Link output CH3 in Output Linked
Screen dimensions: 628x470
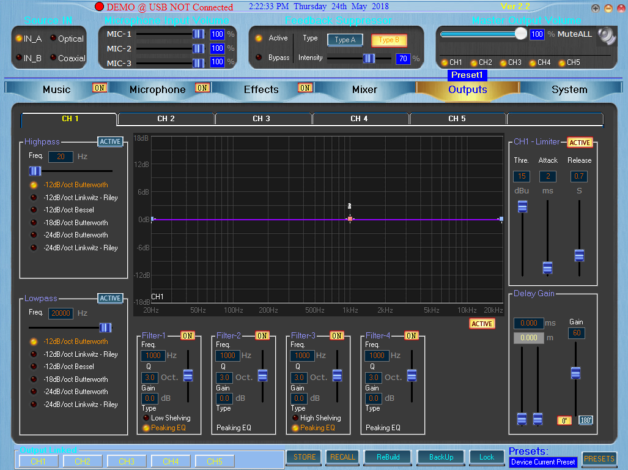127,461
